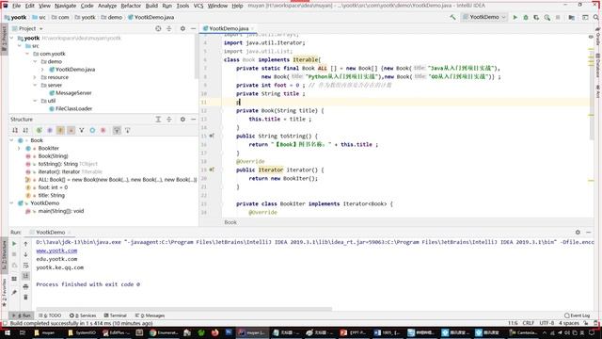This screenshot has width=602, height=339.
Task: Rerun YootkDemo from the Run panel
Action: click(14, 244)
